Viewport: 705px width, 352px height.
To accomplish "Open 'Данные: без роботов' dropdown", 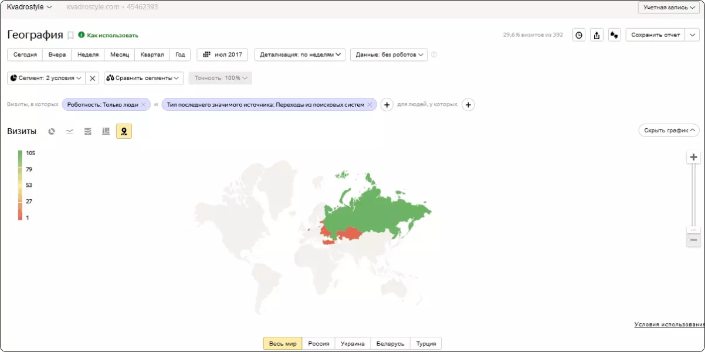I will 389,54.
